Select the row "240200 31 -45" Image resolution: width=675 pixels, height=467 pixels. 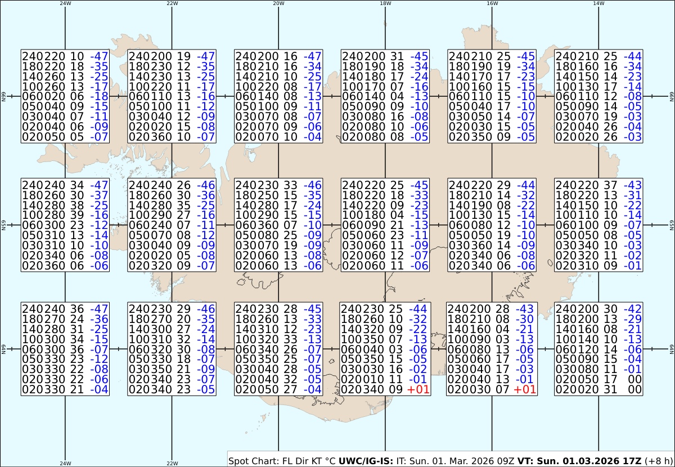(385, 56)
